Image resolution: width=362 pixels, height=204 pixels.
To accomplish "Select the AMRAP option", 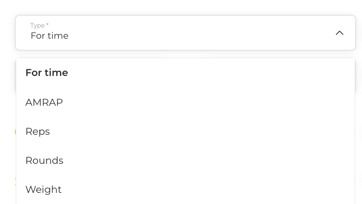I will [185, 102].
